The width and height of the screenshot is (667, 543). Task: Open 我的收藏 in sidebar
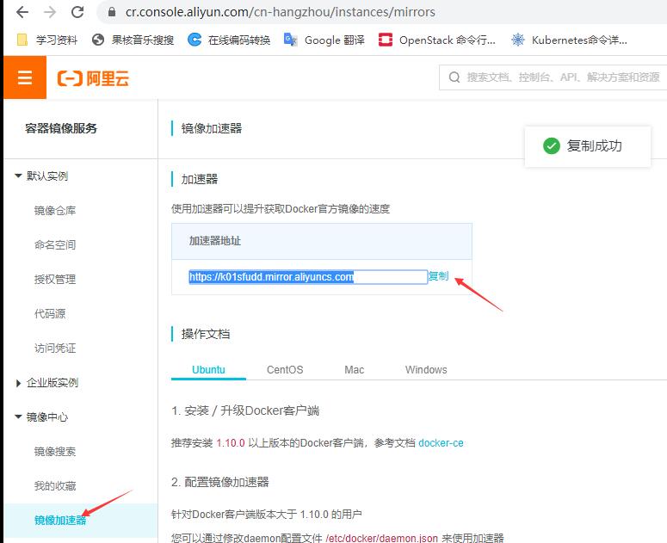click(x=55, y=486)
